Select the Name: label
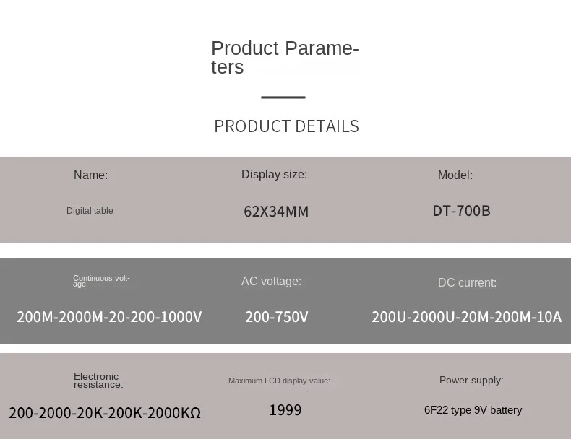Viewport: 571px width, 439px height. click(x=90, y=175)
